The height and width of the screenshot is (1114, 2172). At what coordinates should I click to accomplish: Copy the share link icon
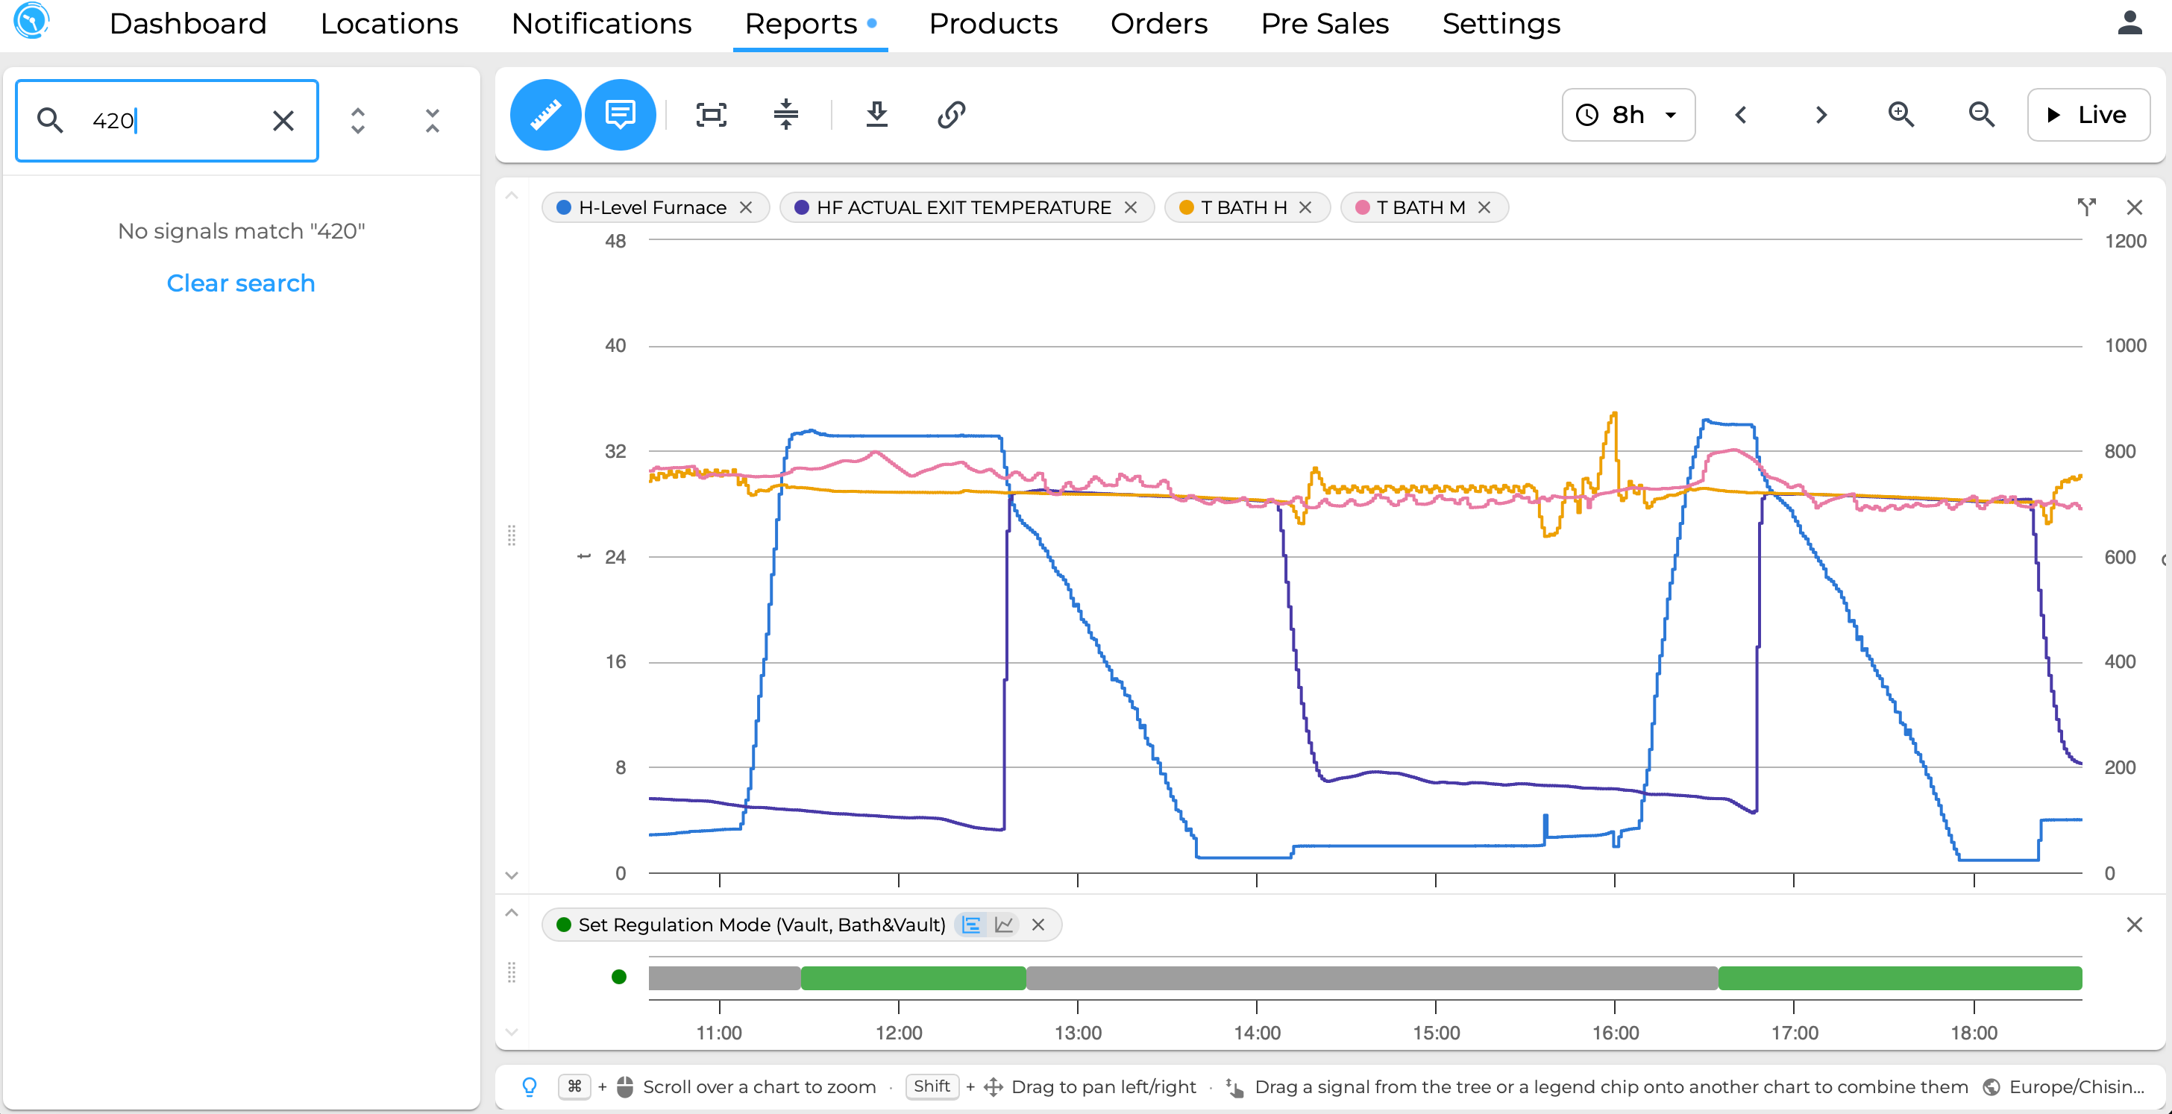951,115
